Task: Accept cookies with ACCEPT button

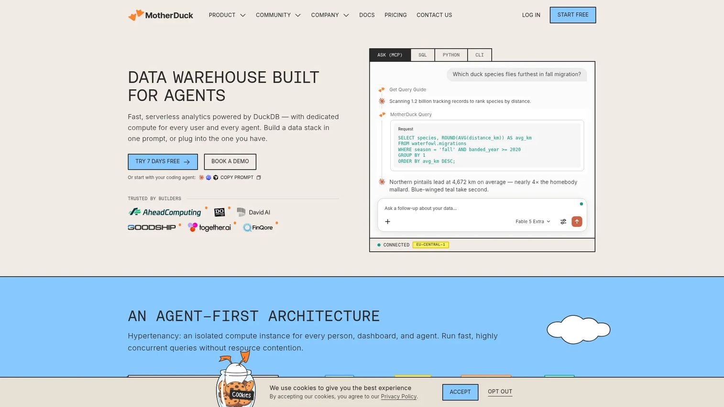Action: coord(460,392)
